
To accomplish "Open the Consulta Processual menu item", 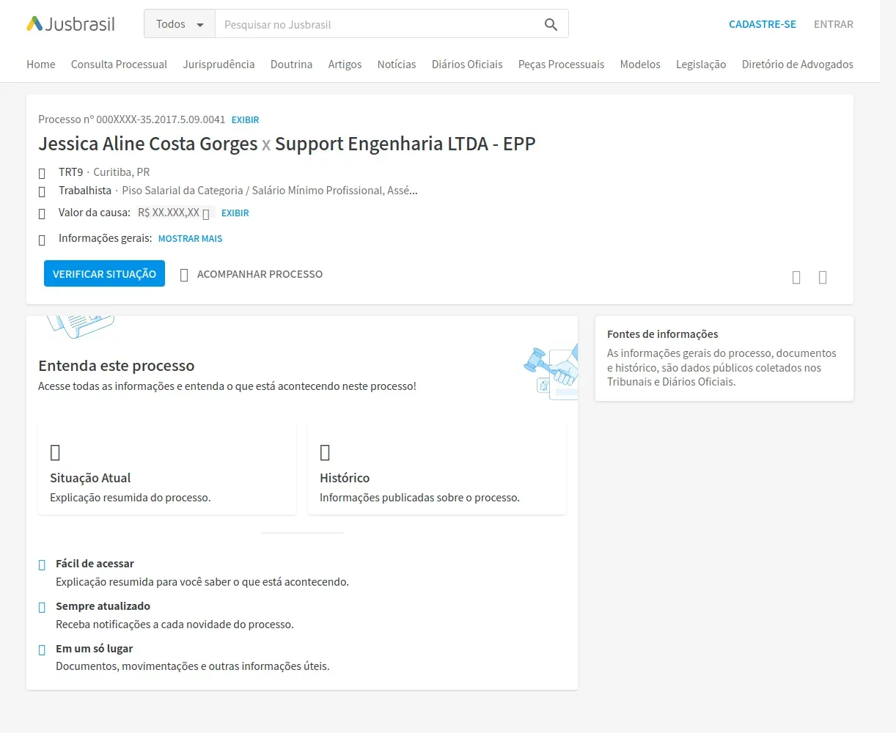I will (119, 65).
